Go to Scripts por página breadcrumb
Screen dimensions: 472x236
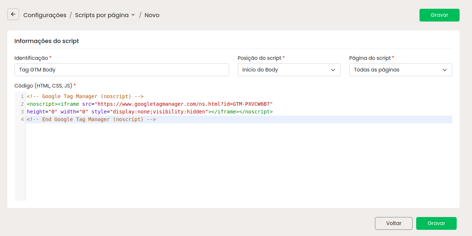tap(101, 15)
